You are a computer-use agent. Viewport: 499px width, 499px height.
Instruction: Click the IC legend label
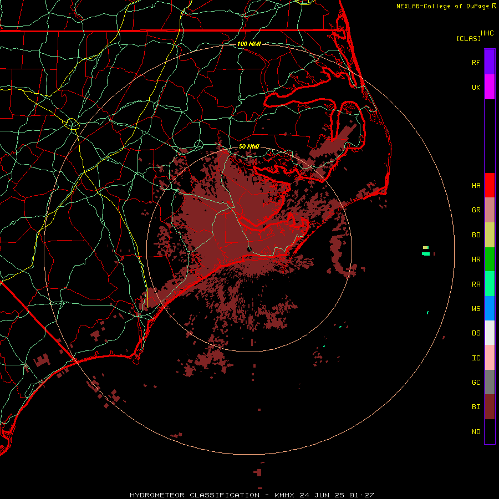click(476, 358)
